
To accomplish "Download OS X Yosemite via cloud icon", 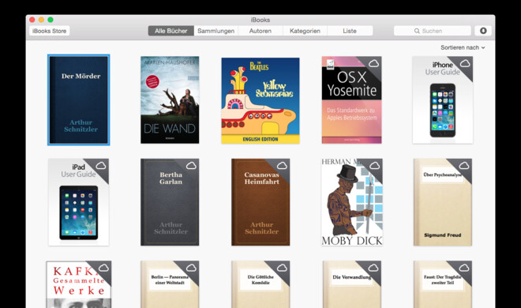I will [x=373, y=63].
